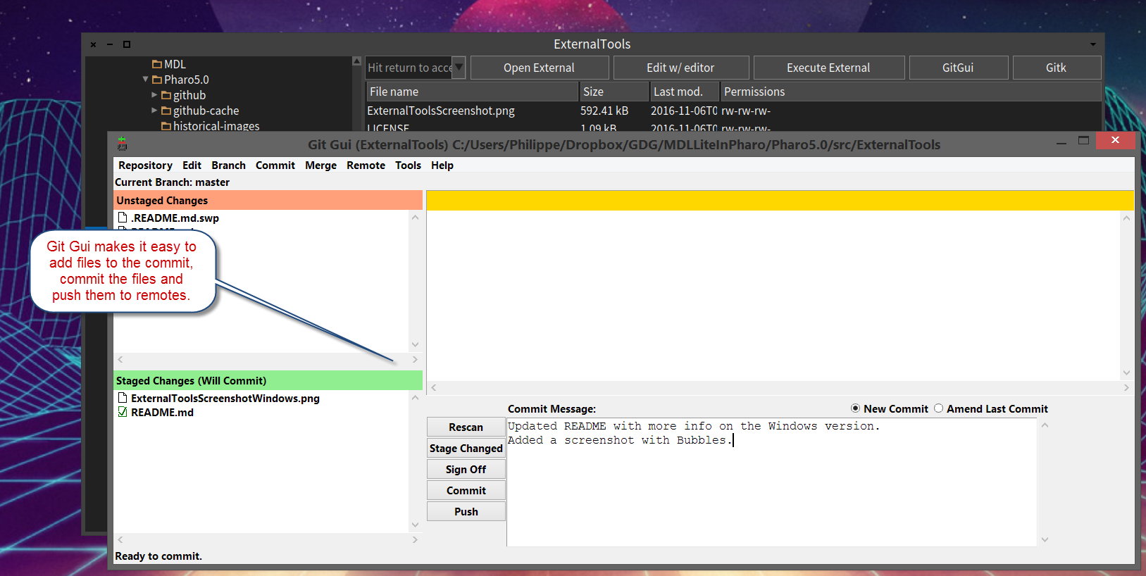Click the github-cache folder icon
The image size is (1146, 576).
coord(166,111)
